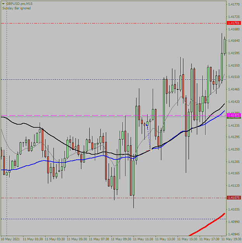Click the red 1.41075 price level tag

[x=234, y=198]
